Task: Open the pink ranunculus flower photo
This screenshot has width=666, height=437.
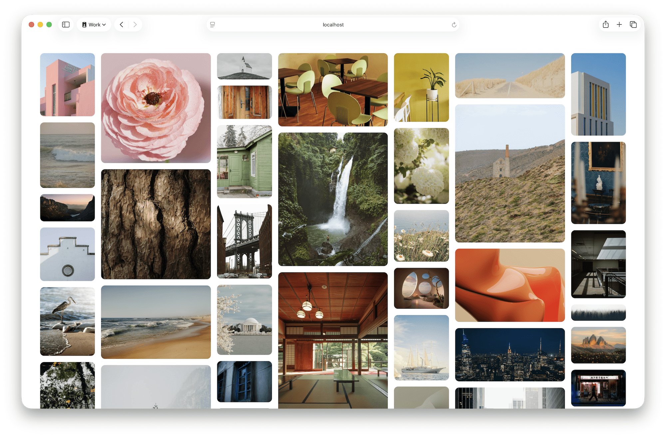Action: tap(156, 108)
